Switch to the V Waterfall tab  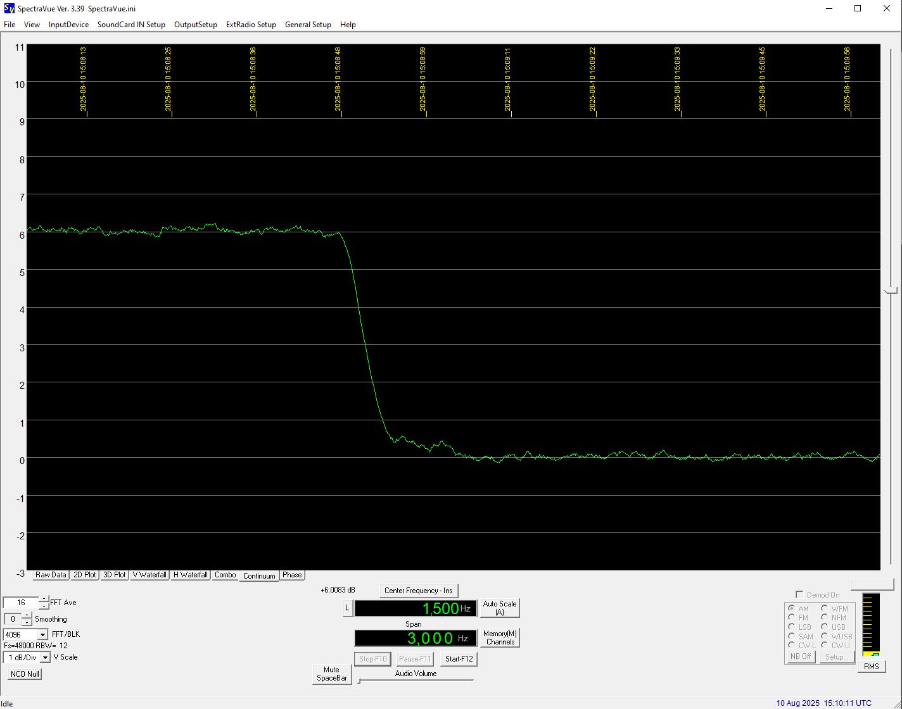pos(149,575)
